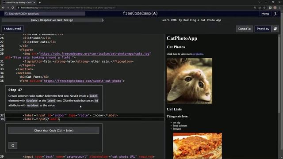Click the CatPhotoApp heading in preview
This screenshot has height=159, width=283.
[182, 38]
